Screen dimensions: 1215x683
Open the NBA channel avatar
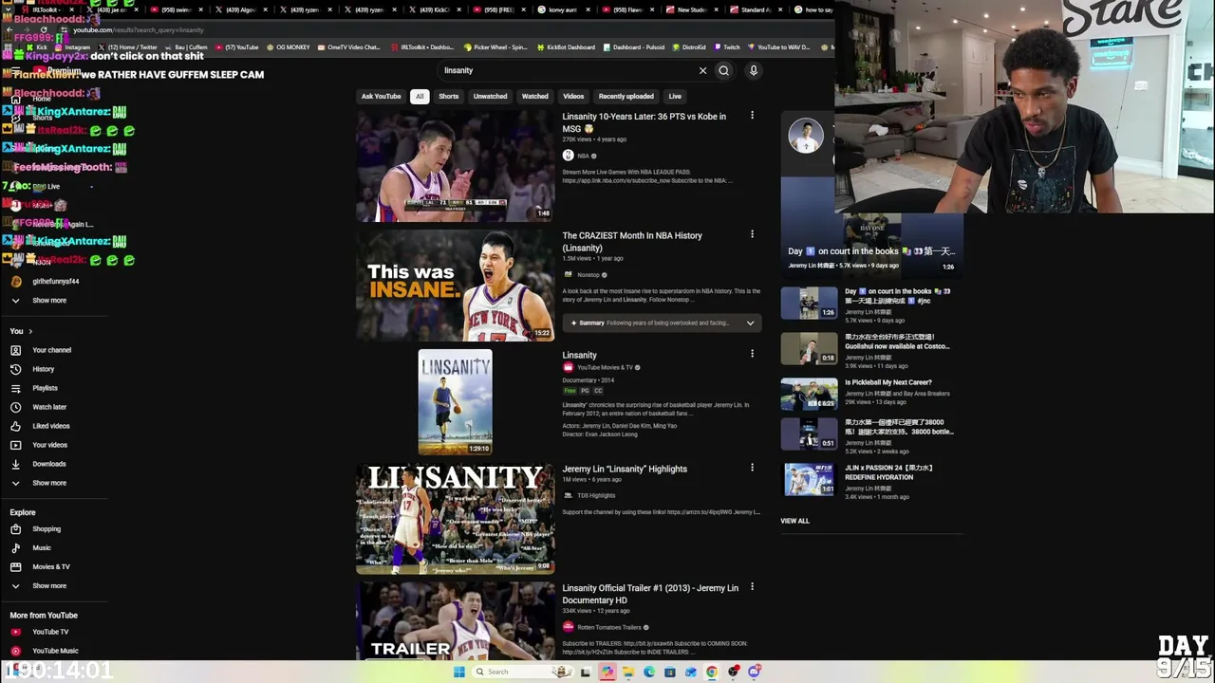point(568,156)
